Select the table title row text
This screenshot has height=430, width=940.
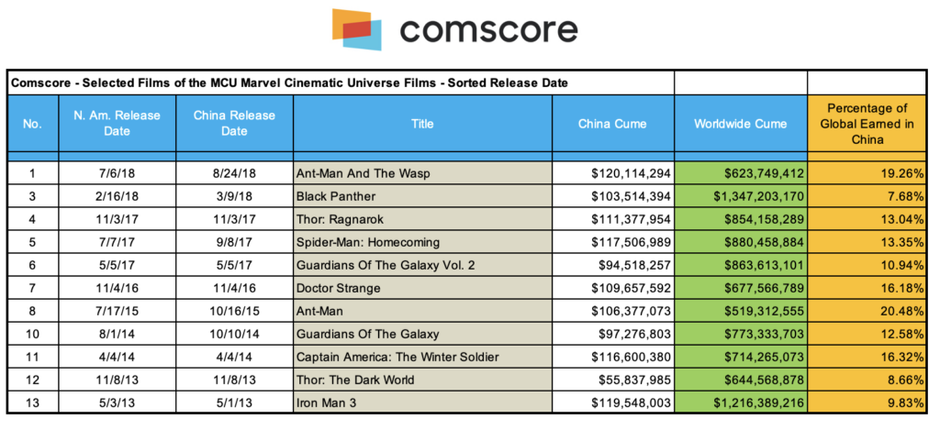click(289, 83)
